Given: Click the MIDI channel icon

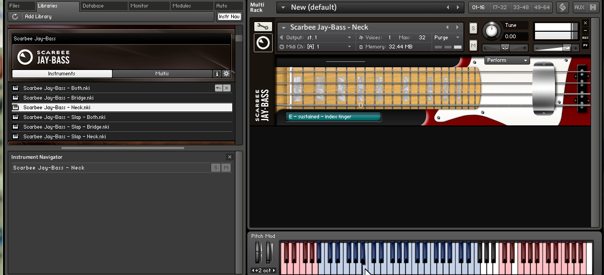Looking at the screenshot, I should 282,47.
